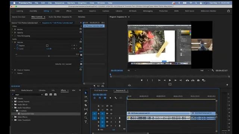Click Mark Out bracket button

tap(152, 80)
